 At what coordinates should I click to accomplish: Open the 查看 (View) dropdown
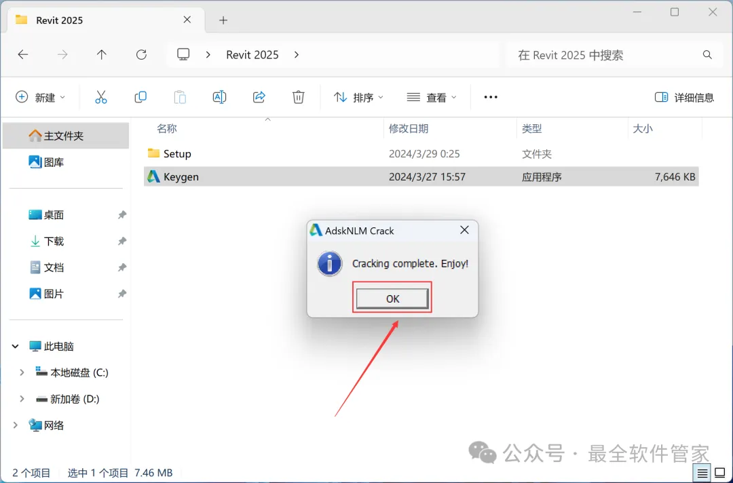click(432, 97)
